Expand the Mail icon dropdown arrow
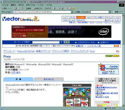This screenshot has height=110, width=125. click(59, 9)
